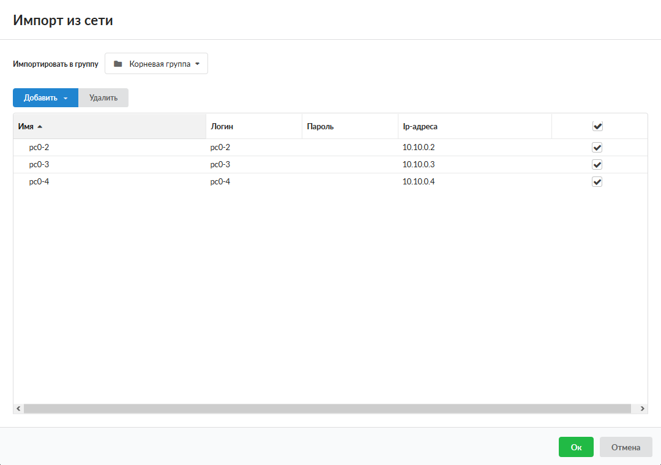The width and height of the screenshot is (661, 465).
Task: Toggle the select-all checkbox in the header
Action: tap(597, 126)
